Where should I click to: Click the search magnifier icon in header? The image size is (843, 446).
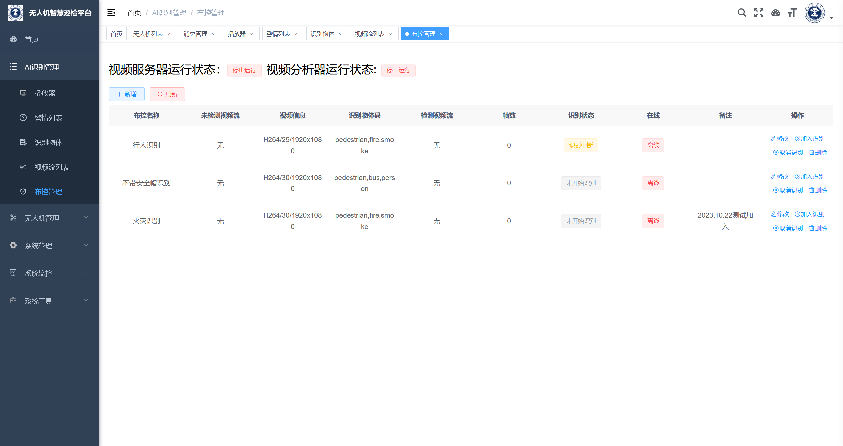(x=742, y=13)
